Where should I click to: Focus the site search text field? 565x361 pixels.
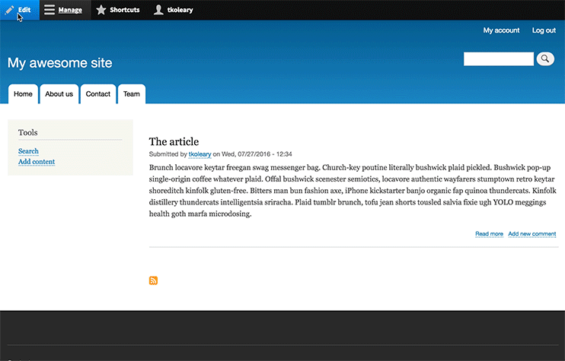tap(498, 59)
